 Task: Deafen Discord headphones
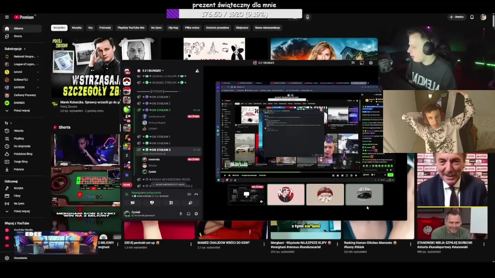tap(188, 214)
